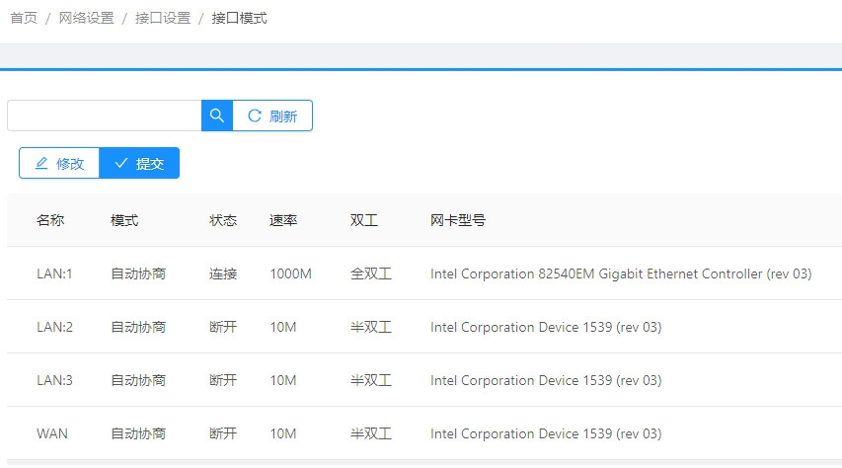The image size is (842, 468).
Task: Click the 修改 edit button
Action: click(59, 163)
